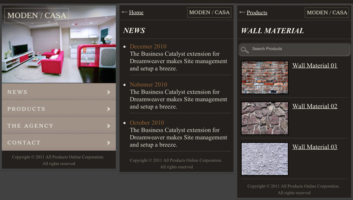This screenshot has width=353, height=200.
Task: Click the back arrow beside Products
Action: [x=242, y=12]
